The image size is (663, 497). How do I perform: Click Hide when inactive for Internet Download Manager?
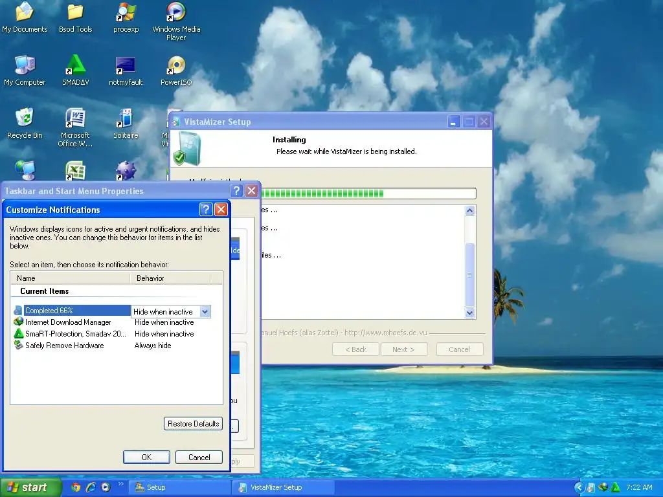pos(164,322)
